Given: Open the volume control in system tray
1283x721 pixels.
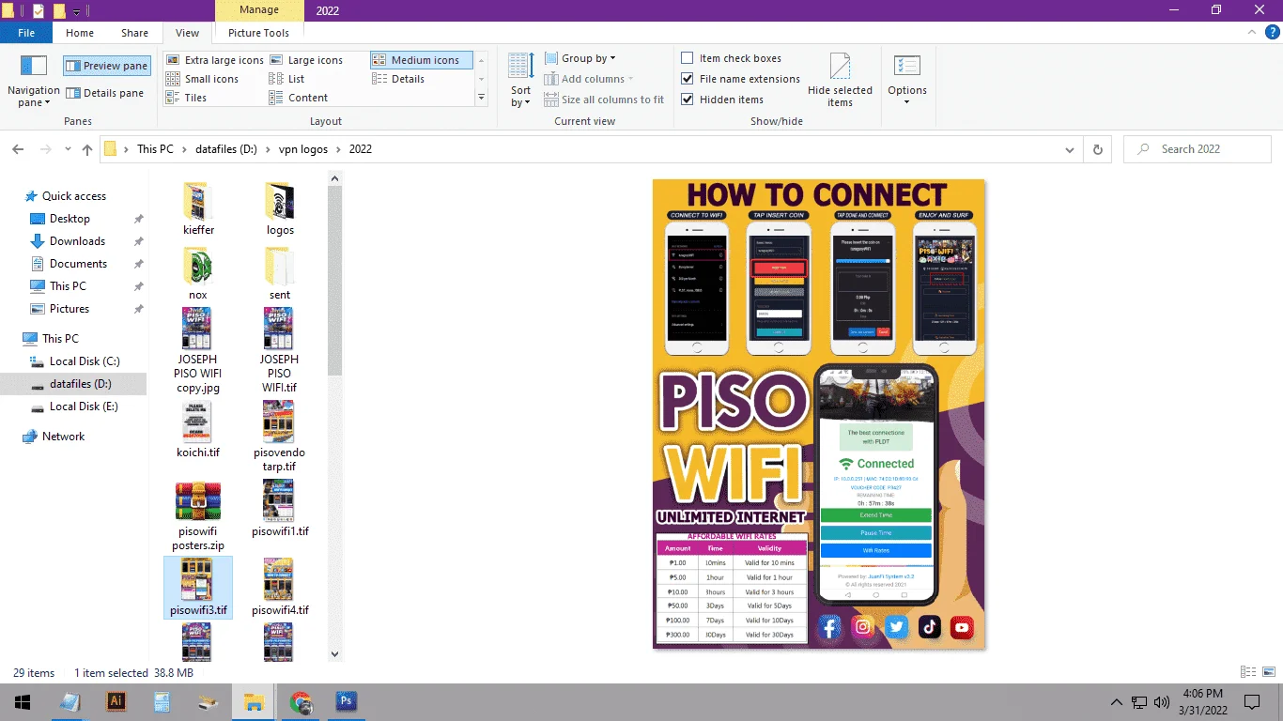Looking at the screenshot, I should coord(1162,701).
